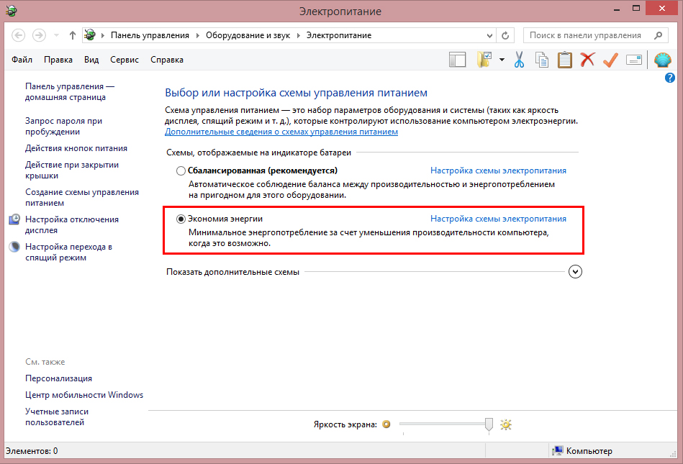Click the refresh button in address bar
This screenshot has height=464, width=683.
(505, 35)
